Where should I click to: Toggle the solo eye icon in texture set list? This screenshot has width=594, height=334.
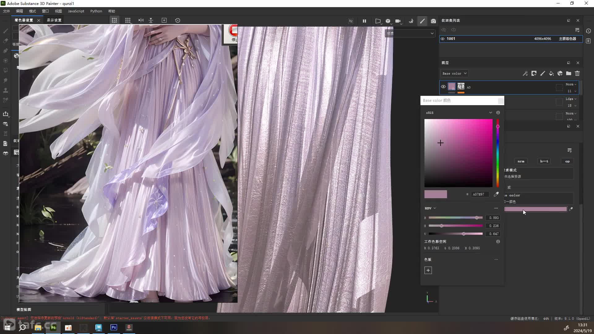tap(454, 30)
